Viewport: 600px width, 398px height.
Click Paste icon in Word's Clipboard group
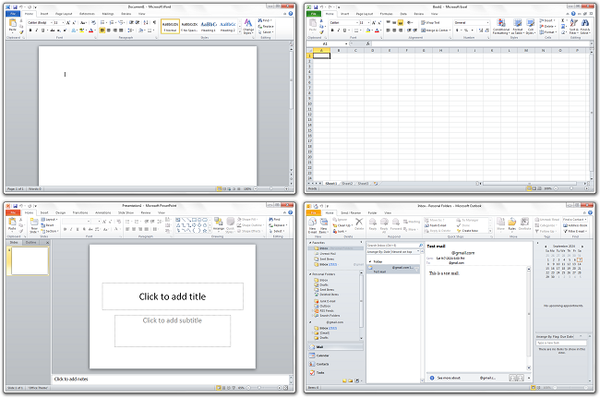pos(13,26)
